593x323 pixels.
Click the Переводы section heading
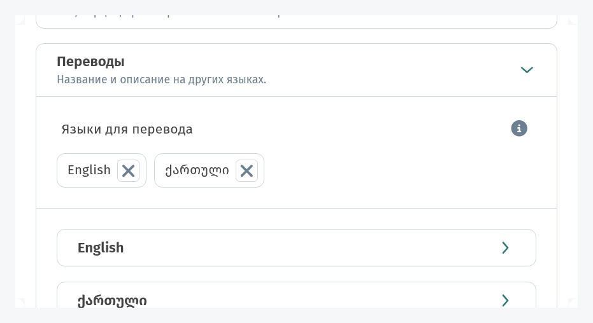click(x=90, y=62)
